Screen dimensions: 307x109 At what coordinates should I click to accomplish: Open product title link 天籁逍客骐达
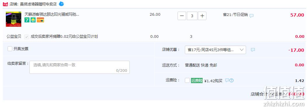coord(52,14)
